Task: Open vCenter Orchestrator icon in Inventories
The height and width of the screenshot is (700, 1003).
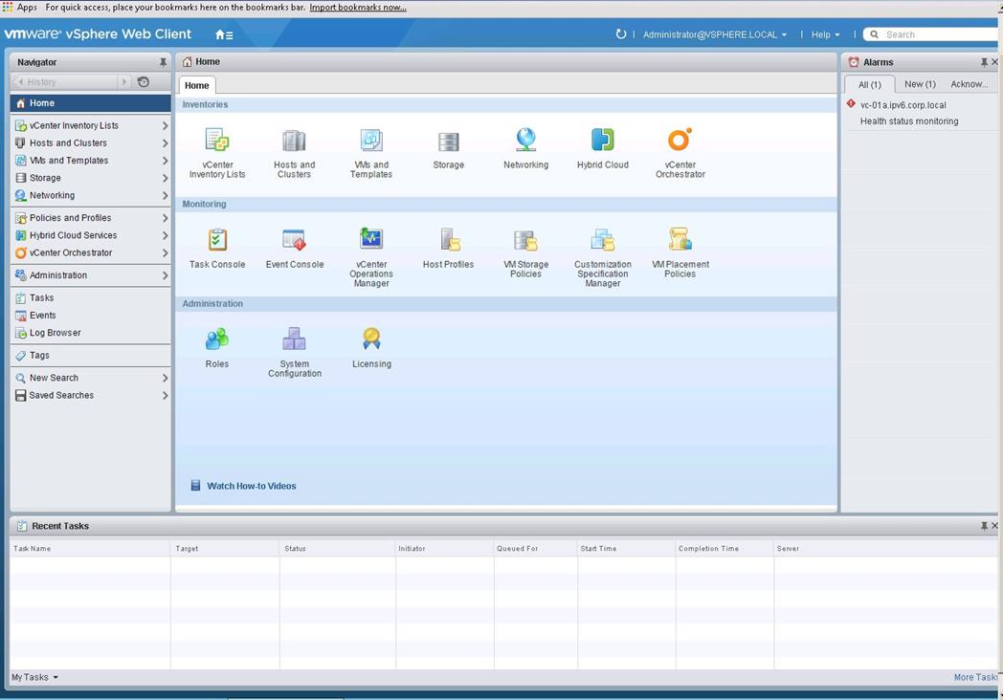Action: (x=680, y=140)
